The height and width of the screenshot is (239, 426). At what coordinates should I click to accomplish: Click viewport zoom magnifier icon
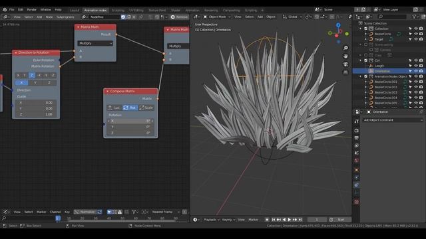(345, 48)
